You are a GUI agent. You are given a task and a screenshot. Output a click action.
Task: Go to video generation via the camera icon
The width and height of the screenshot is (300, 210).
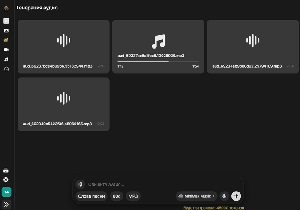6,50
